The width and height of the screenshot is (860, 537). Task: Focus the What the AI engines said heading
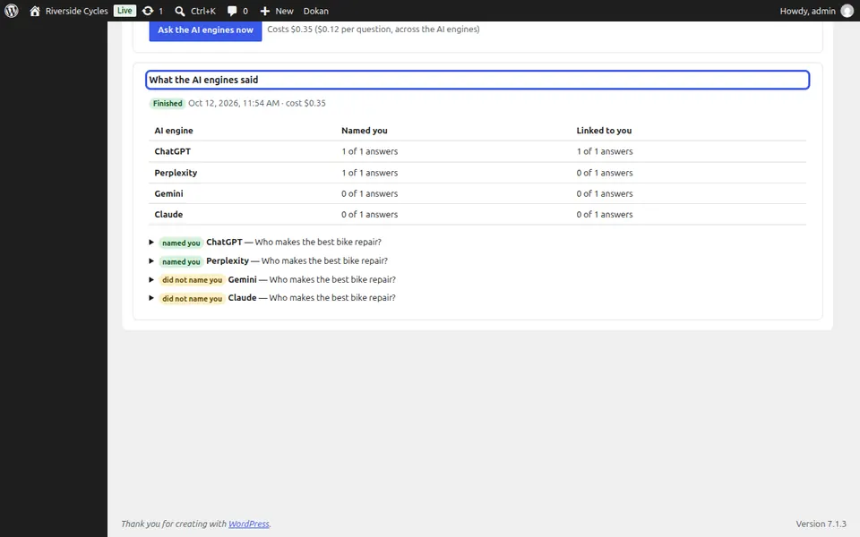pos(477,80)
